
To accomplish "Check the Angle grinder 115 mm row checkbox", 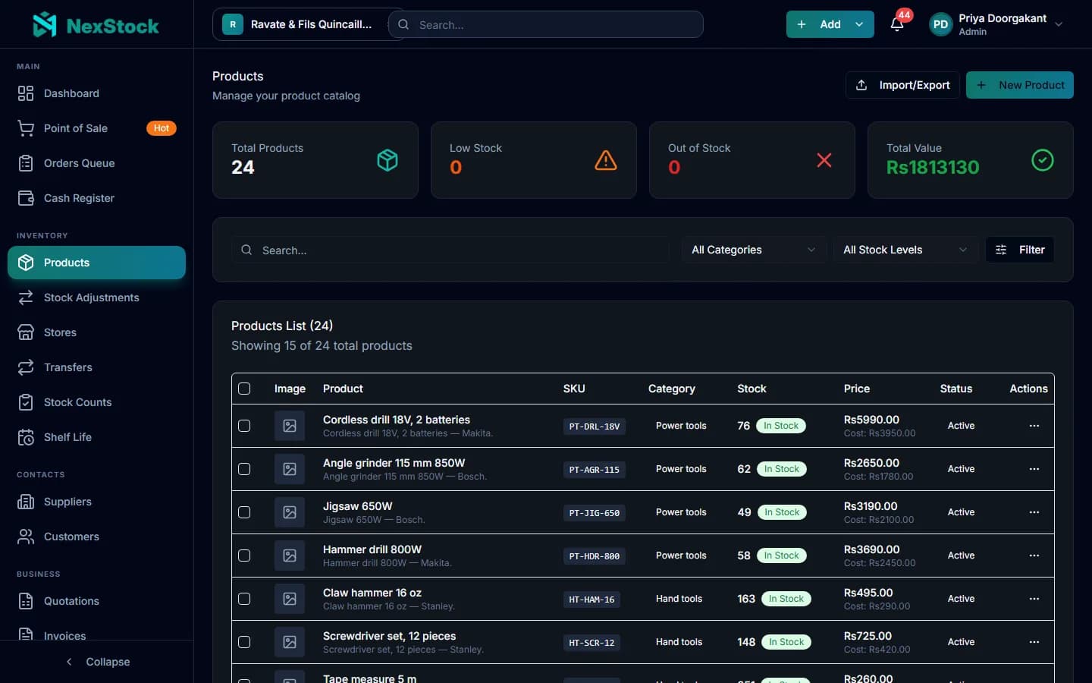I will [244, 469].
